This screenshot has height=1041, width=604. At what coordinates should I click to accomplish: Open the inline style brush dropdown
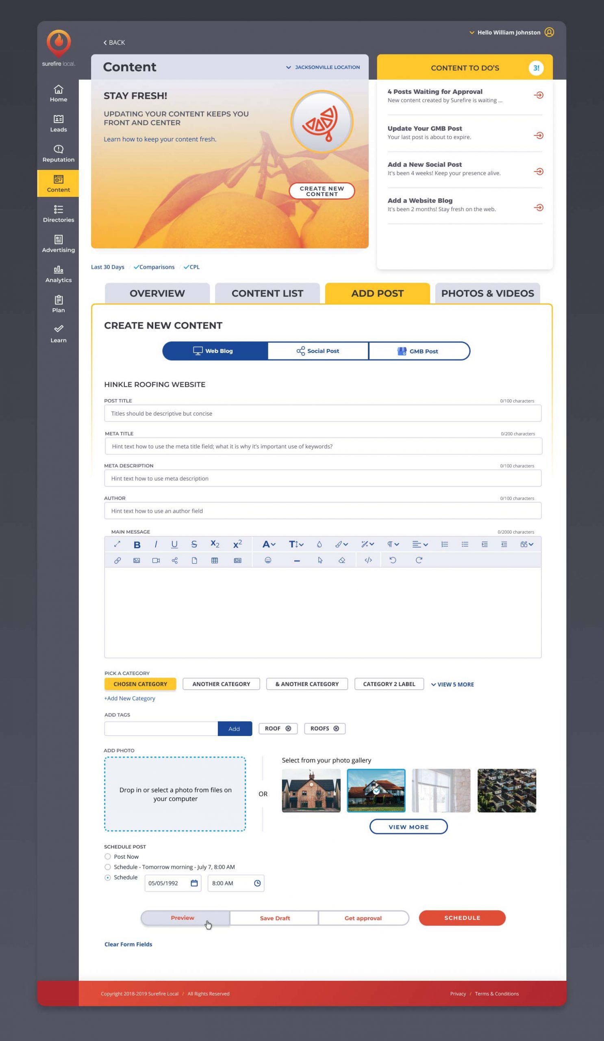coord(341,544)
